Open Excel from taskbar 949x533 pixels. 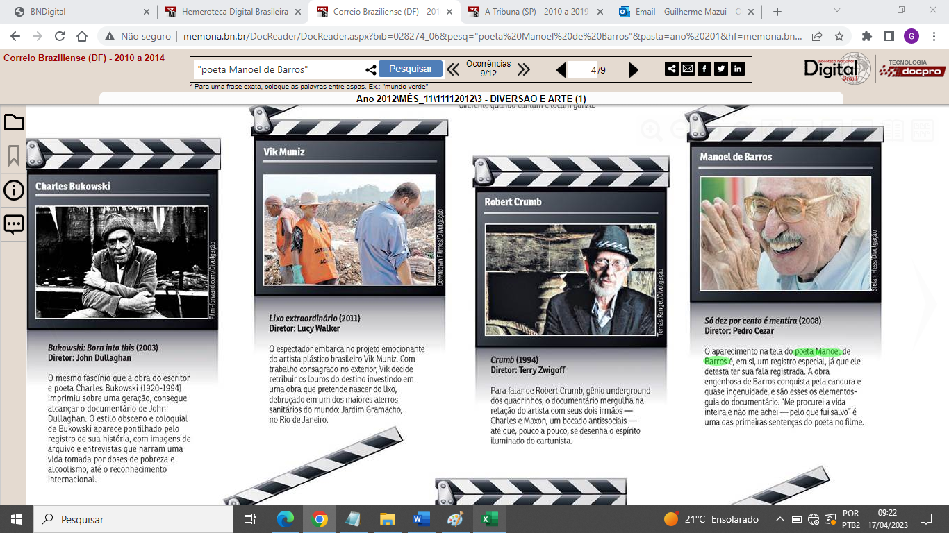pos(490,519)
